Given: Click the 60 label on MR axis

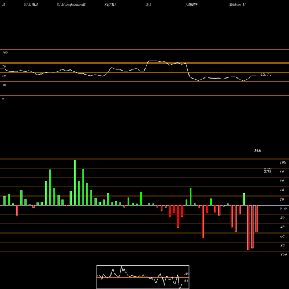Looking at the screenshot, I should coord(282,181).
